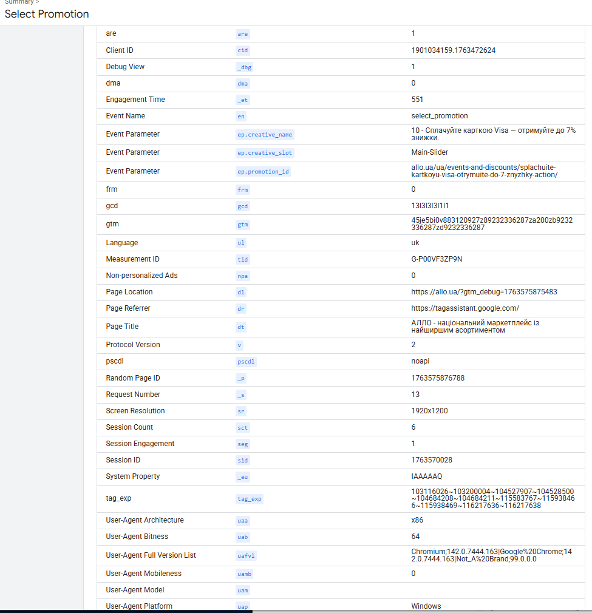Select the Main-Slider creative slot value
Image resolution: width=592 pixels, height=613 pixels.
click(429, 152)
